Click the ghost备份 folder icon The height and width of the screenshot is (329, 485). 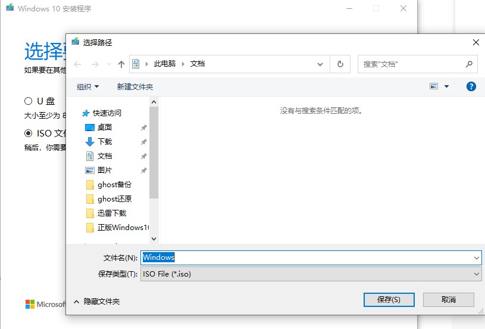90,185
